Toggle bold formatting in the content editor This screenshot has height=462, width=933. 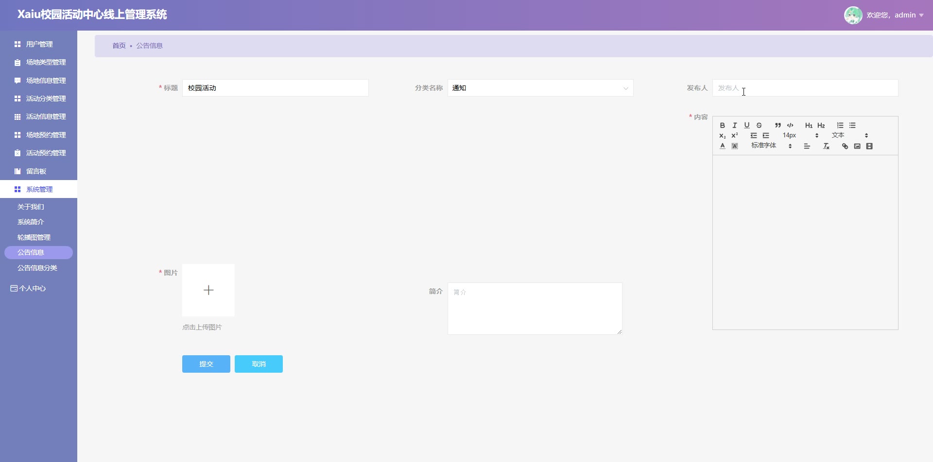722,125
